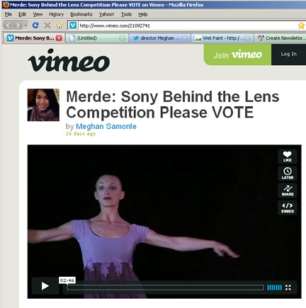Click the Join Vimeo button
This screenshot has width=306, height=308.
(x=237, y=55)
